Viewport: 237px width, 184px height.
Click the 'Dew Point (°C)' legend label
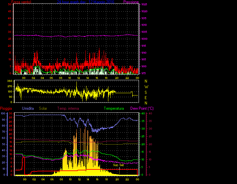point(142,108)
